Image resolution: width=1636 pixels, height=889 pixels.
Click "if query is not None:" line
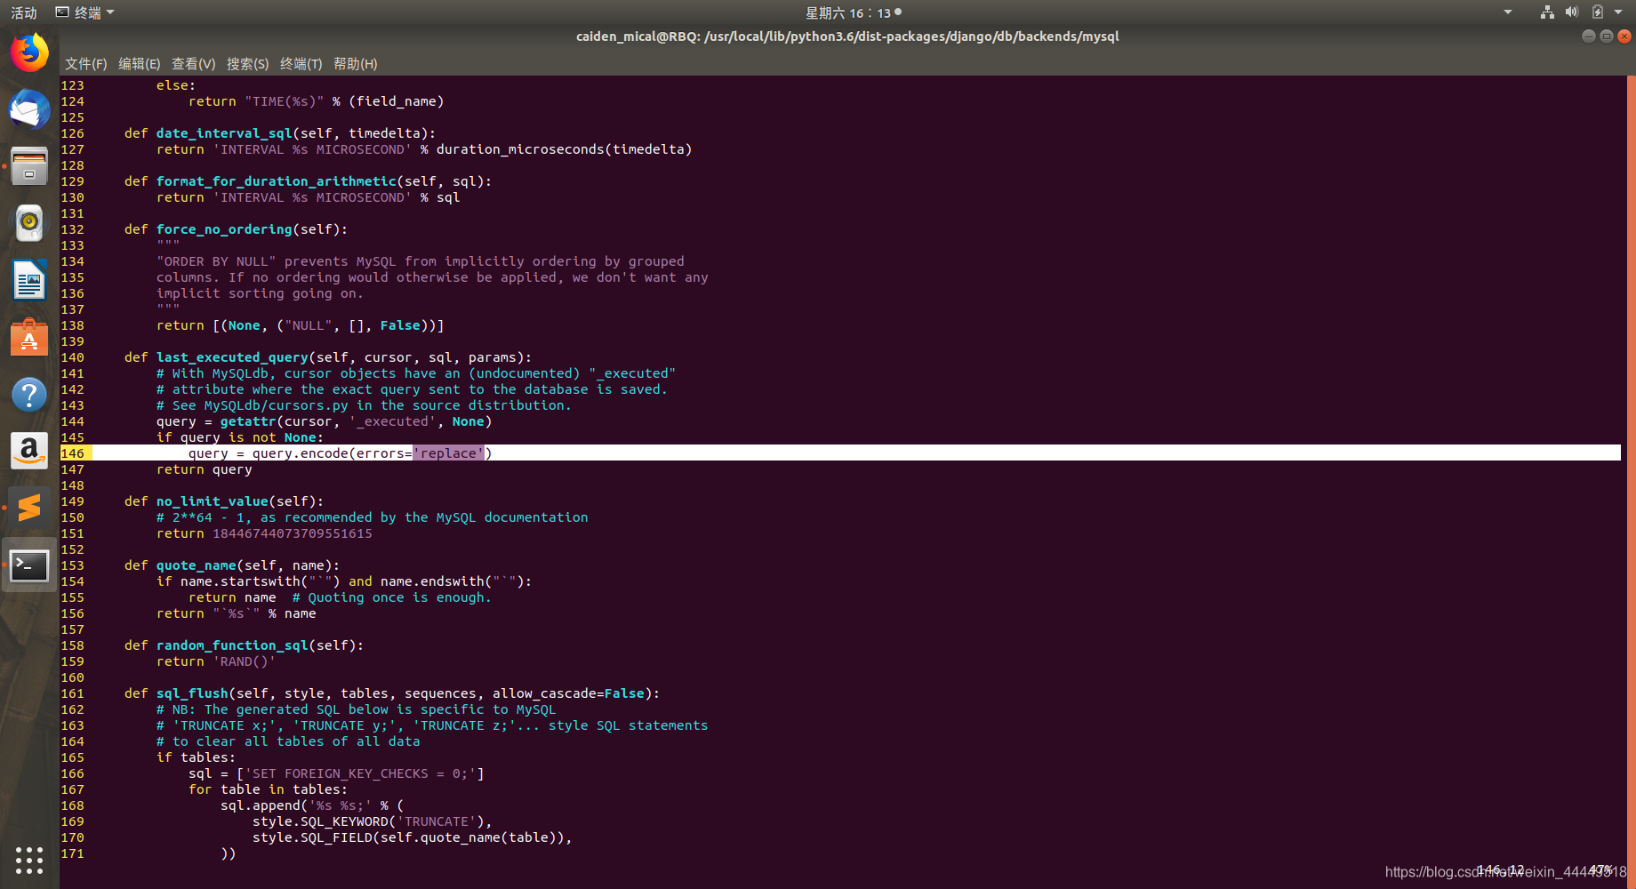point(240,437)
